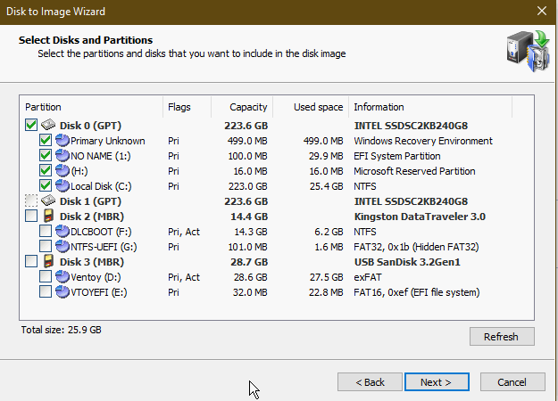Sort by the Capacity column header

247,107
